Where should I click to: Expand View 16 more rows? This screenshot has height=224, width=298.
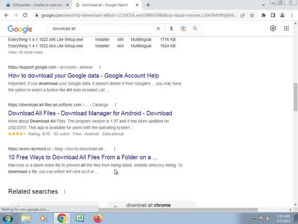coord(26,52)
